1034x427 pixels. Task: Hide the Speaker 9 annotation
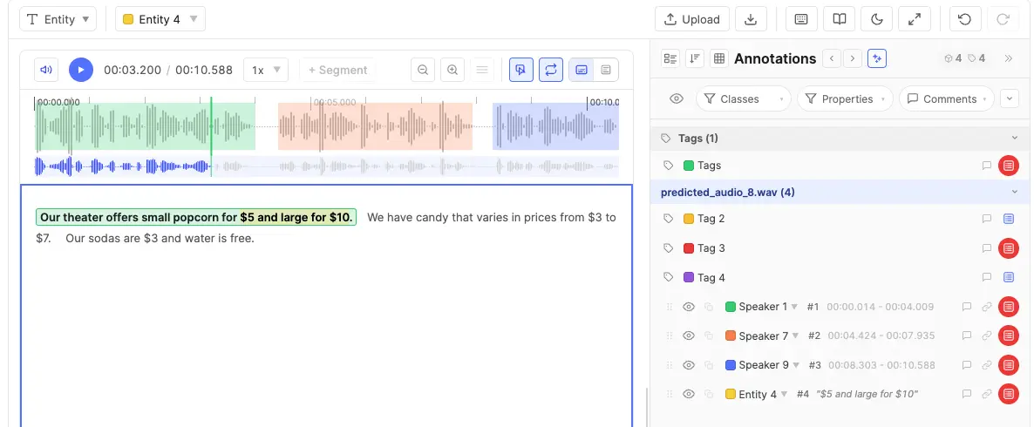(689, 365)
